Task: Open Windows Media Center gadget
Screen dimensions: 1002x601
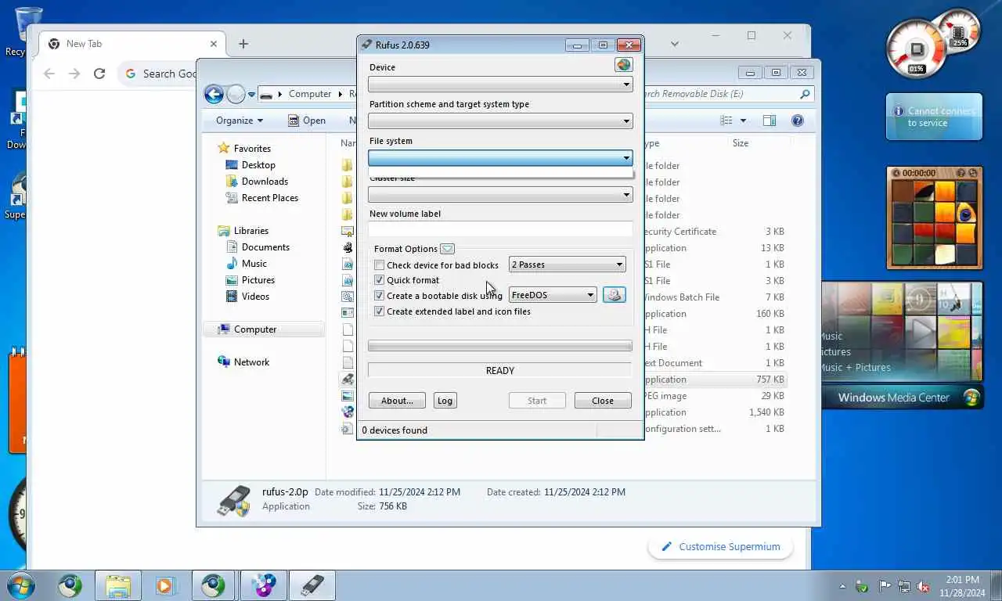Action: coord(901,345)
